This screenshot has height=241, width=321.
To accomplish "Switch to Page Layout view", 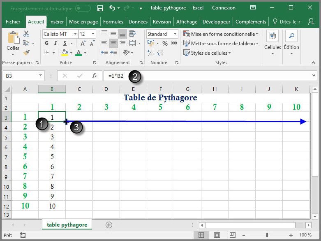I will click(x=217, y=235).
